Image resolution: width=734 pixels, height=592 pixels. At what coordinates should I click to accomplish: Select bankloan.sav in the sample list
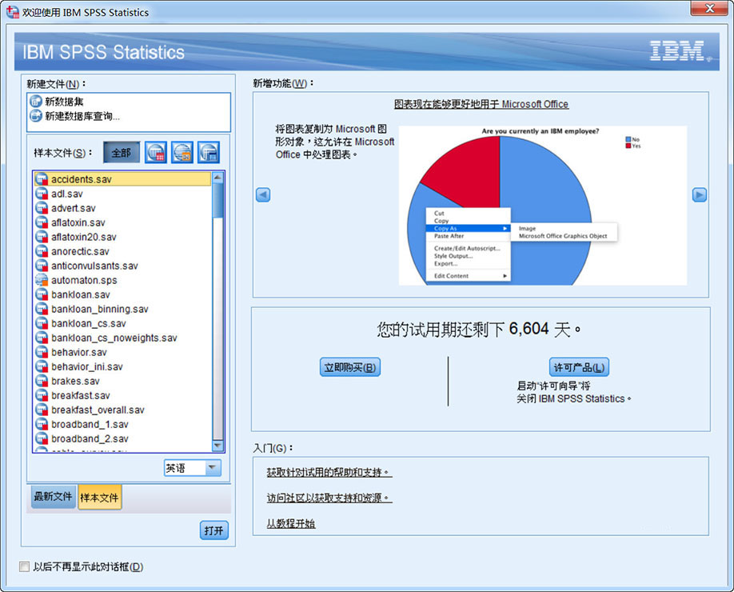(80, 295)
